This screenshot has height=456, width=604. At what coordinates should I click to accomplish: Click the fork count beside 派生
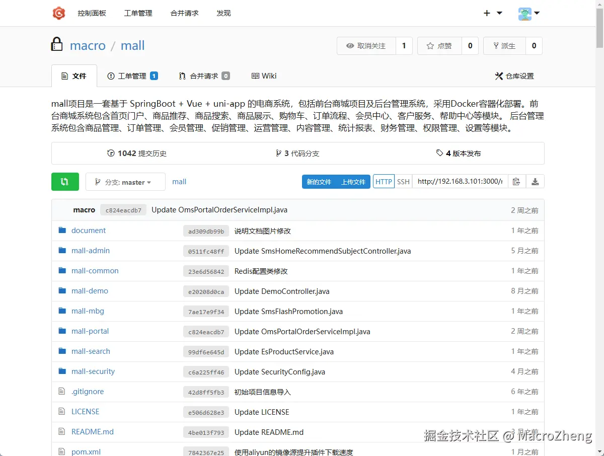534,46
